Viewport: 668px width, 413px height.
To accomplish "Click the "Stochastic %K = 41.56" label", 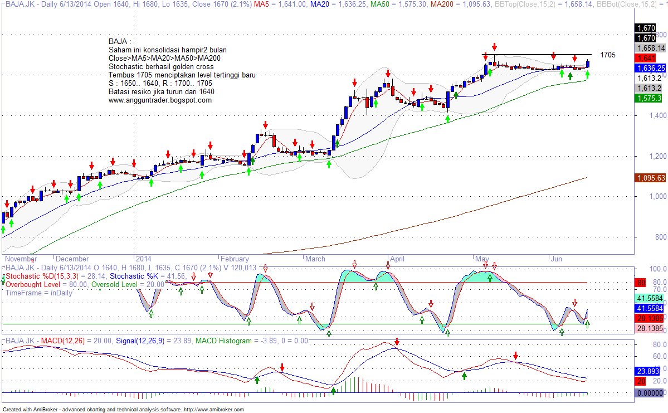I will click(x=148, y=276).
